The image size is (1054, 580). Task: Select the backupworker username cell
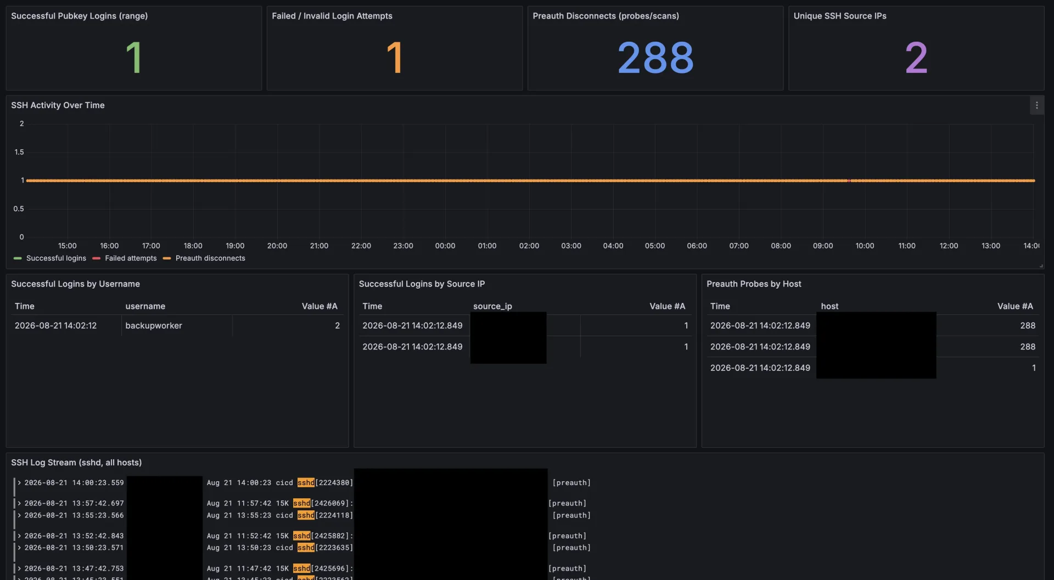pyautogui.click(x=154, y=325)
